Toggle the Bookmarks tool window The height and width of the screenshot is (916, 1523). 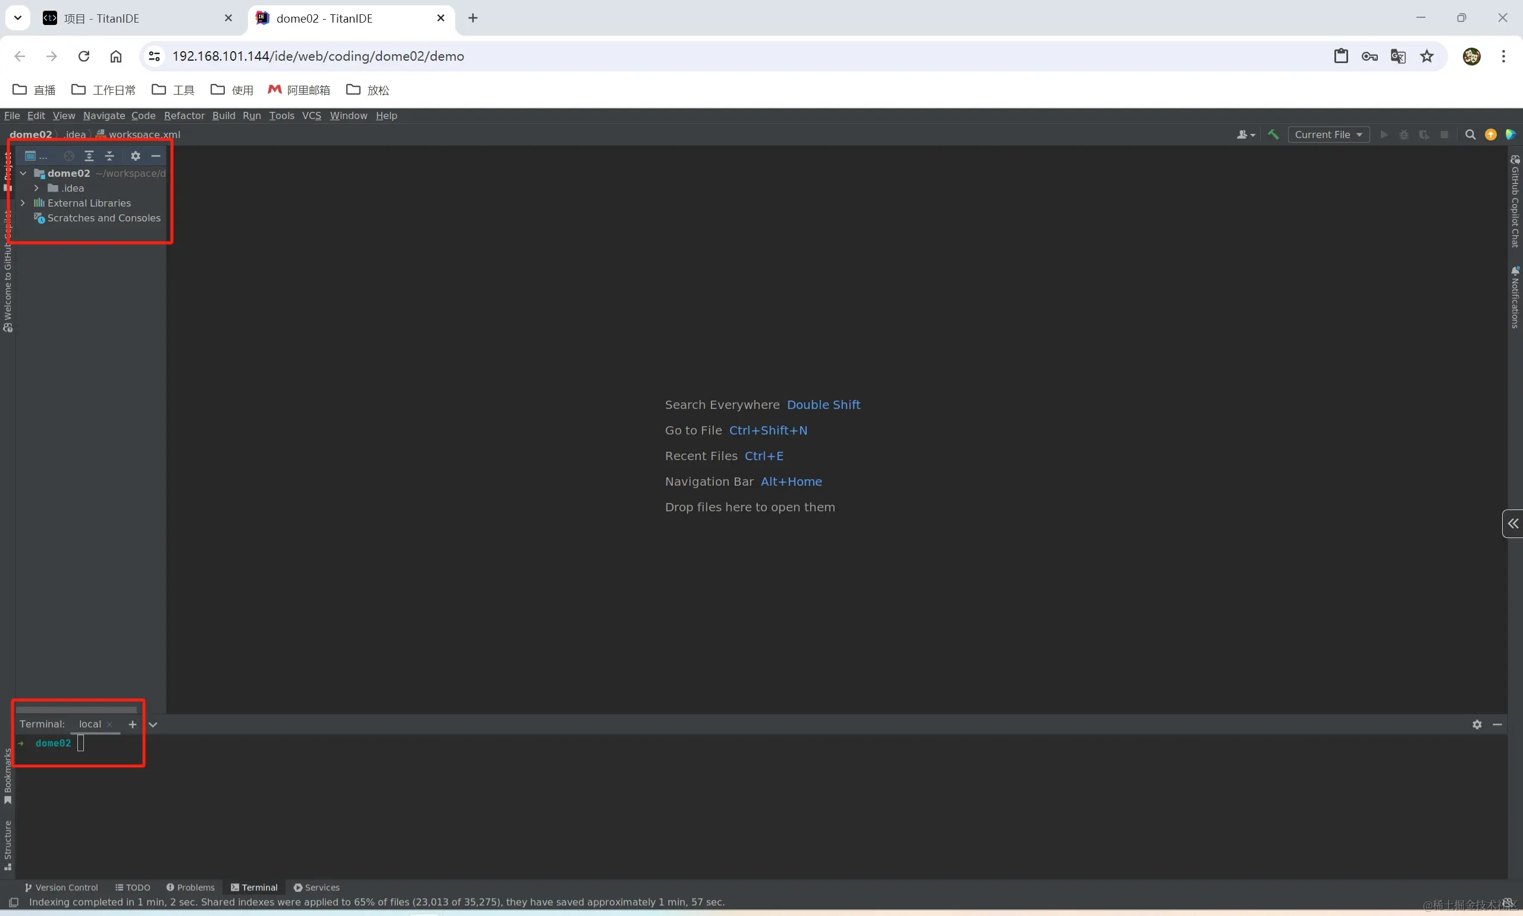(x=7, y=776)
